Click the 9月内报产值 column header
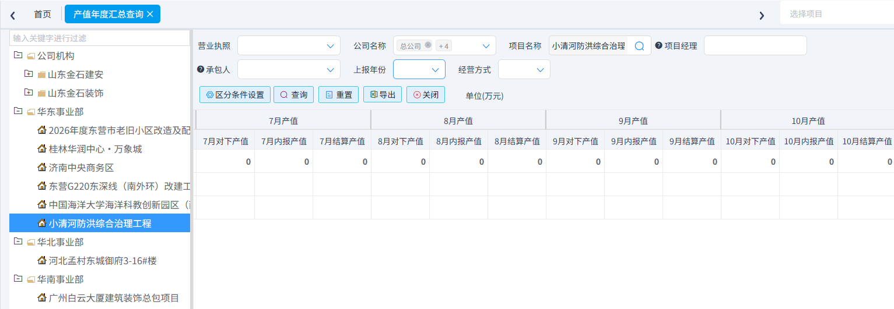 tap(633, 141)
